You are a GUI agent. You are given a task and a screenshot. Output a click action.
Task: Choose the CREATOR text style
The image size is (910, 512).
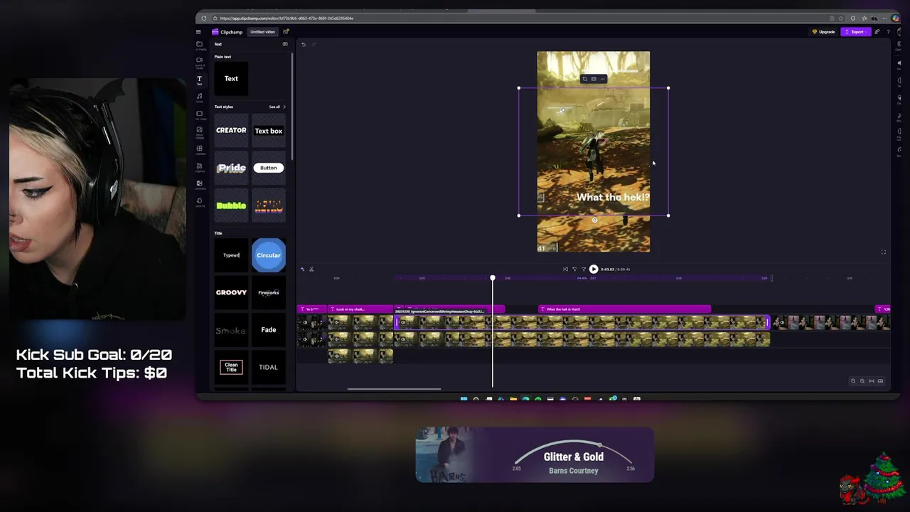pyautogui.click(x=231, y=131)
